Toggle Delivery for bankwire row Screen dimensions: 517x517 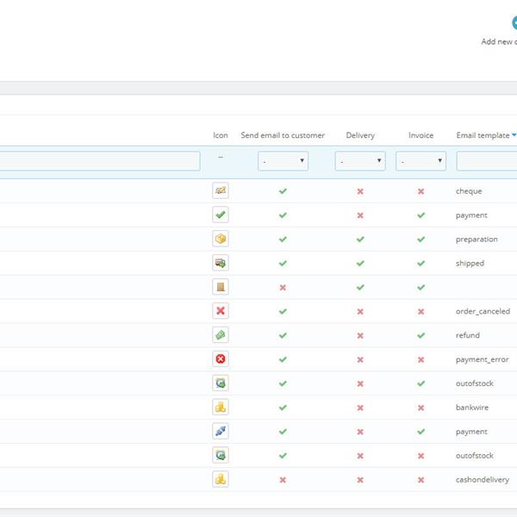pos(360,408)
